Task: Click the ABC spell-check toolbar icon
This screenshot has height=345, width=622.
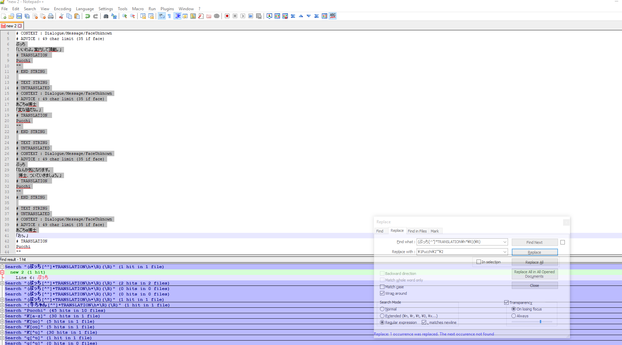Action: [333, 16]
